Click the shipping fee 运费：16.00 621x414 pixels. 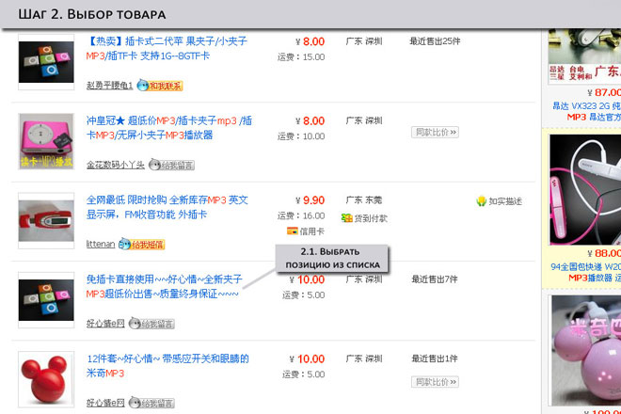tap(301, 215)
